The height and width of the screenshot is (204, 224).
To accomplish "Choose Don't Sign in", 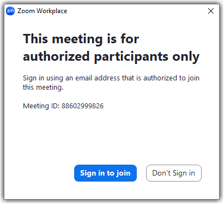I will 174,173.
